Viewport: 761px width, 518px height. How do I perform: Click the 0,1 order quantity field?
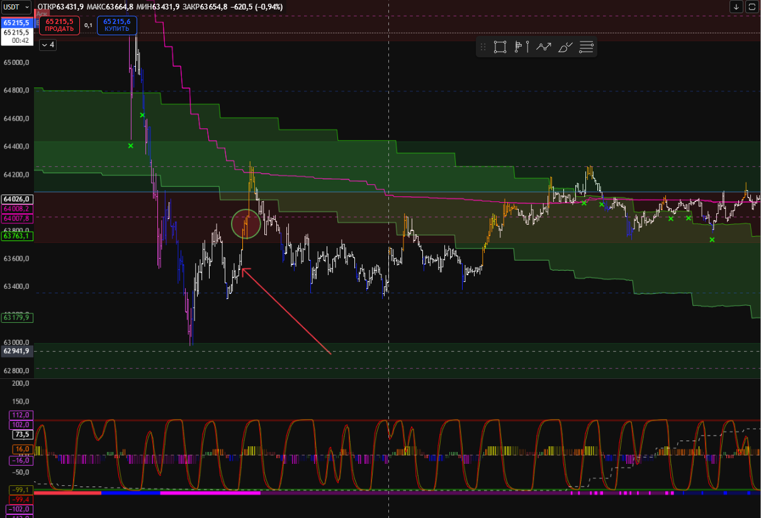[x=88, y=25]
